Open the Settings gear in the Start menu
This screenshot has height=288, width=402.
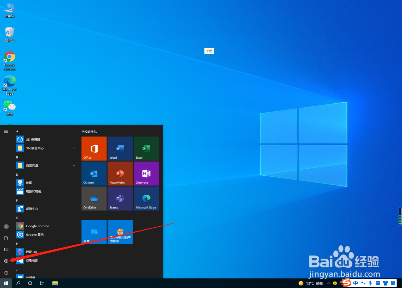(6, 261)
